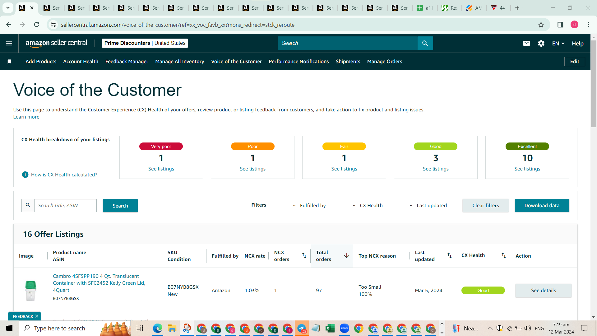This screenshot has width=597, height=336.
Task: Click the Cambro container product thumbnail
Action: coord(30,291)
